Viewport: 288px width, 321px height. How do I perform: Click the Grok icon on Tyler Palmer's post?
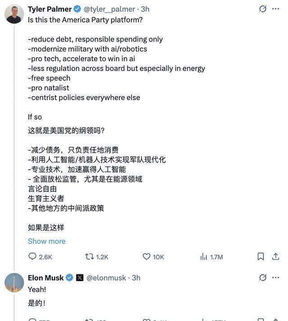[263, 9]
